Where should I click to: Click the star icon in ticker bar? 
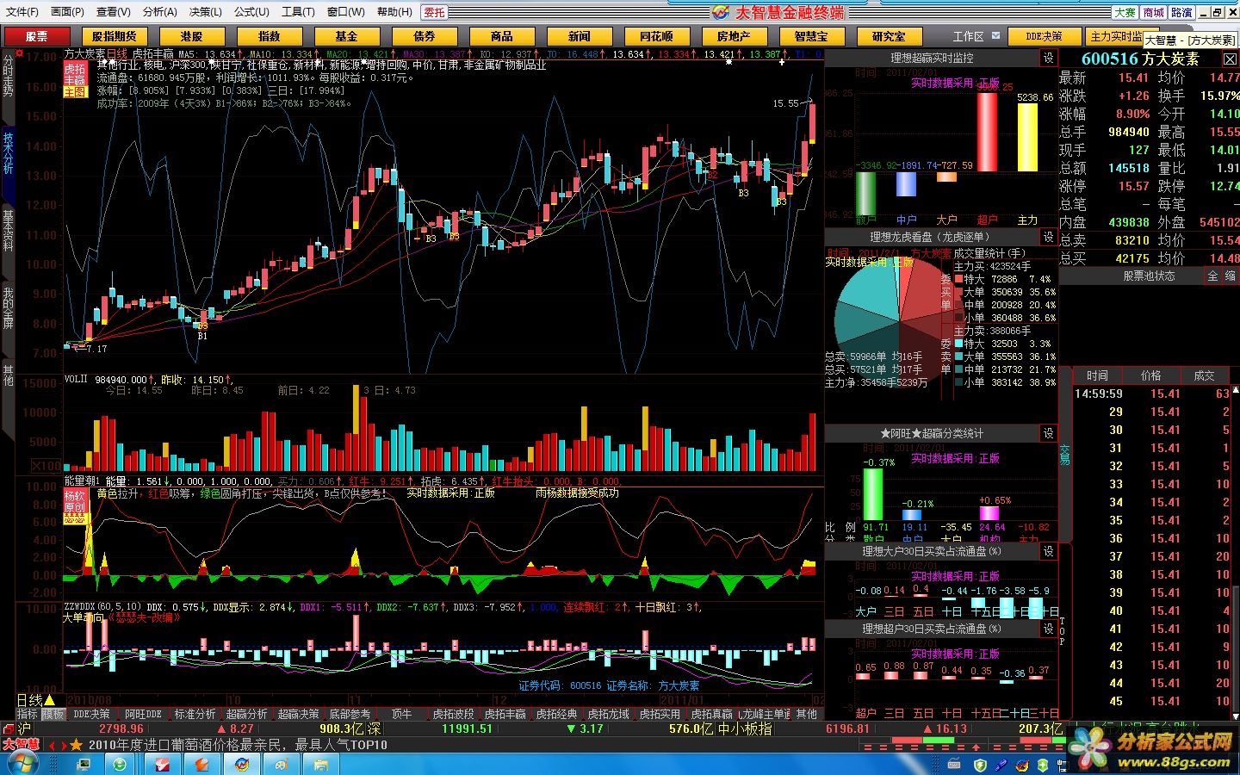coord(77,745)
